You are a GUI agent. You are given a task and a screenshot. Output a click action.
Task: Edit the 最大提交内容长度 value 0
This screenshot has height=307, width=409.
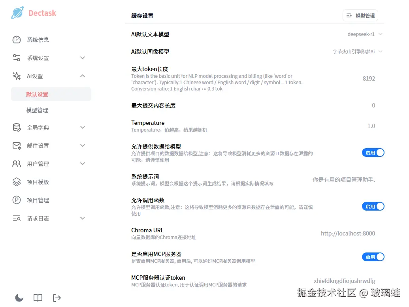tap(373, 105)
